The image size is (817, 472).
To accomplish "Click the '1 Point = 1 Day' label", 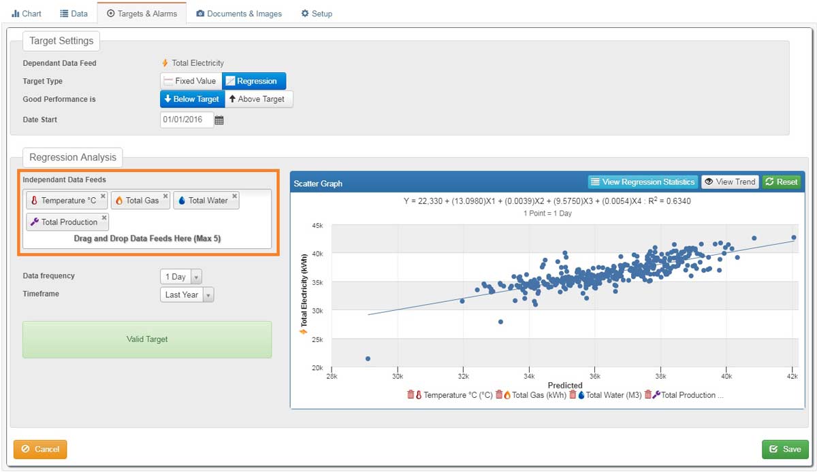I will pos(547,213).
